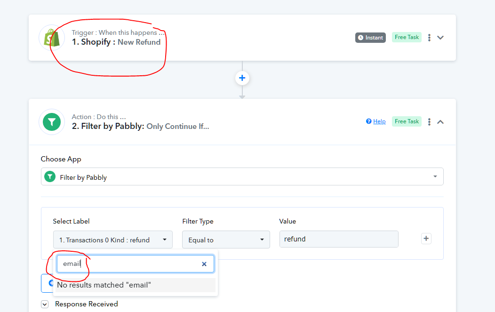Add a step with the blue plus button
Viewport: 495px width, 312px height.
[x=242, y=78]
